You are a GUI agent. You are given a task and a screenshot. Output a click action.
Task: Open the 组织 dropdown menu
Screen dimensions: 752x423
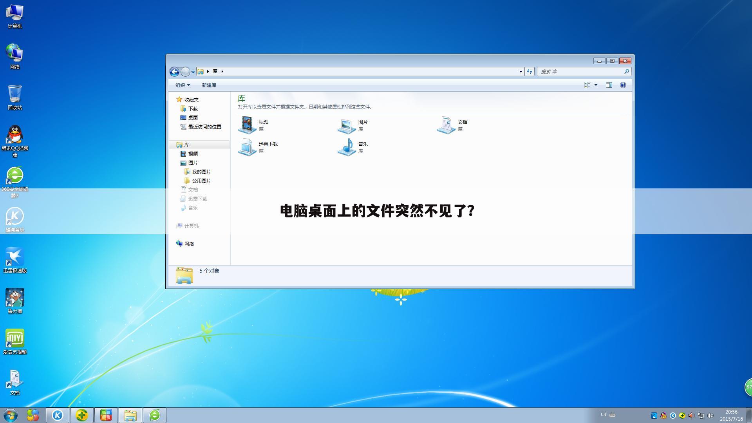pyautogui.click(x=183, y=85)
